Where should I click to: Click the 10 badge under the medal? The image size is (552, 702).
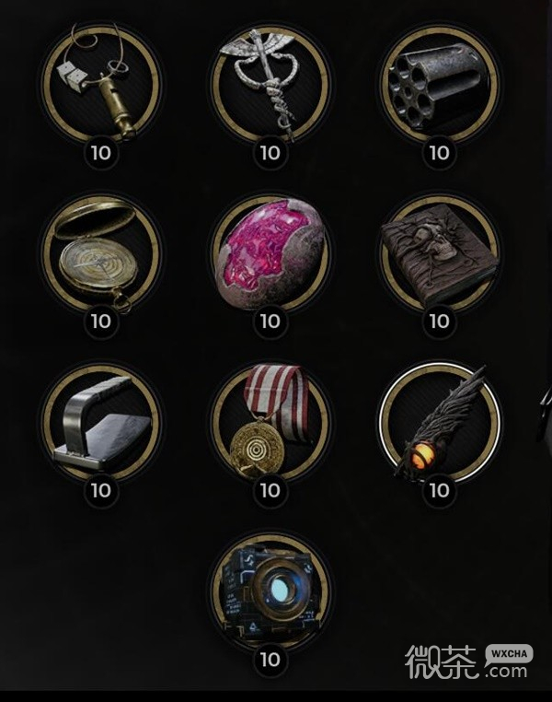tap(270, 491)
